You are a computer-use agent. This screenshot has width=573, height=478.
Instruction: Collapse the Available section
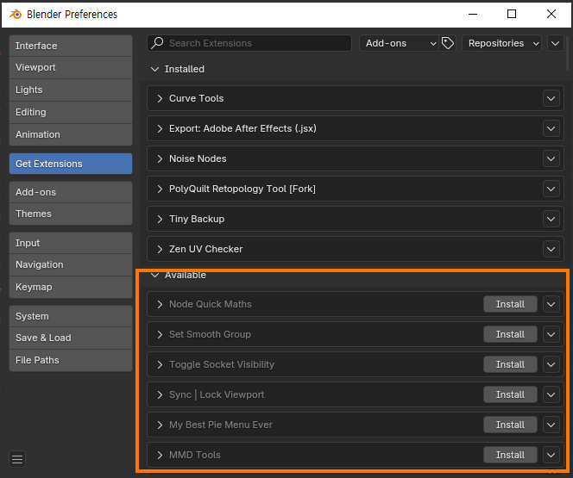coord(155,275)
